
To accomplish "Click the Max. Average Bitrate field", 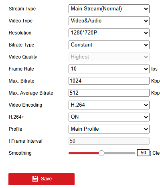I will tap(109, 93).
